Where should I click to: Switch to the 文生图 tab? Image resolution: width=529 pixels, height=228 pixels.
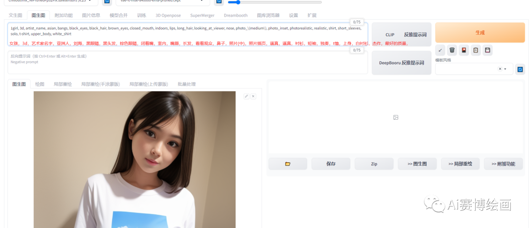tap(16, 15)
